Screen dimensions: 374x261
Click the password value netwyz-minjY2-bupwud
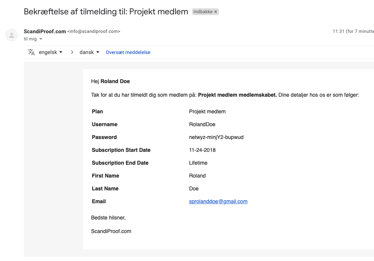coord(216,137)
